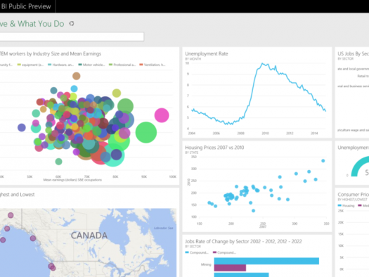Screen dimensions: 369x277
Task: Click the peak of the unemployment rate line
Action: point(262,63)
